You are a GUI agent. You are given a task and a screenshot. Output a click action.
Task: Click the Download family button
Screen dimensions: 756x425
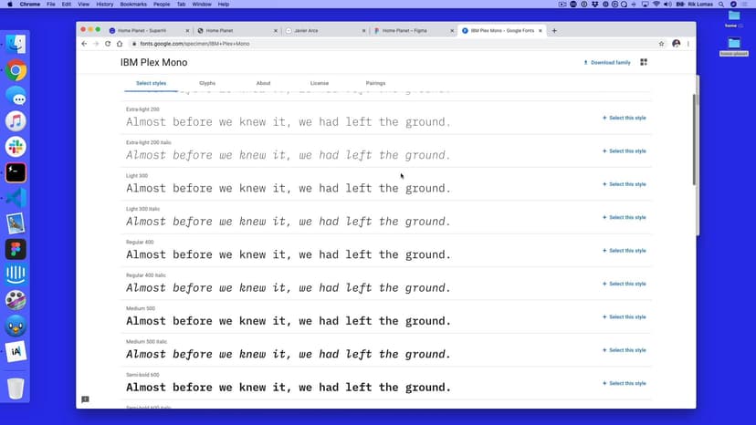point(607,63)
